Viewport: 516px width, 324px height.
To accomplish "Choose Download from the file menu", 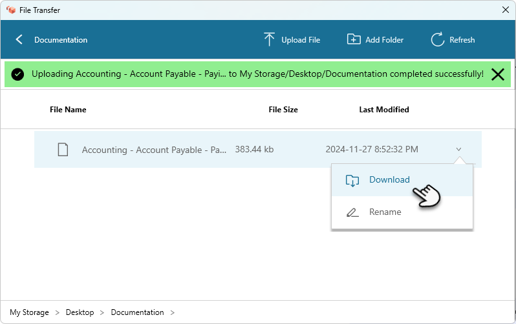I will point(402,179).
